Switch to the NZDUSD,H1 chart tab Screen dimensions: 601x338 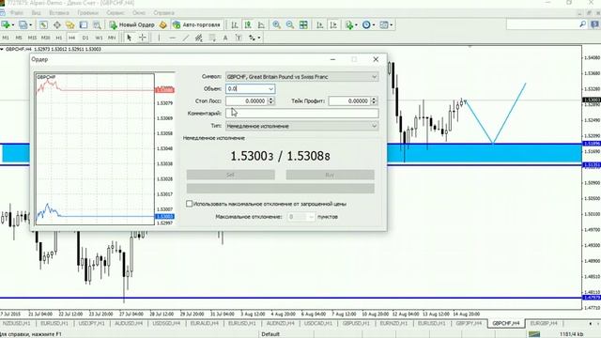click(16, 323)
